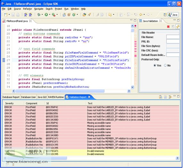Viewport: 183px width, 168px height.
Task: Open the Back history dropdown arrow
Action: 144,15
